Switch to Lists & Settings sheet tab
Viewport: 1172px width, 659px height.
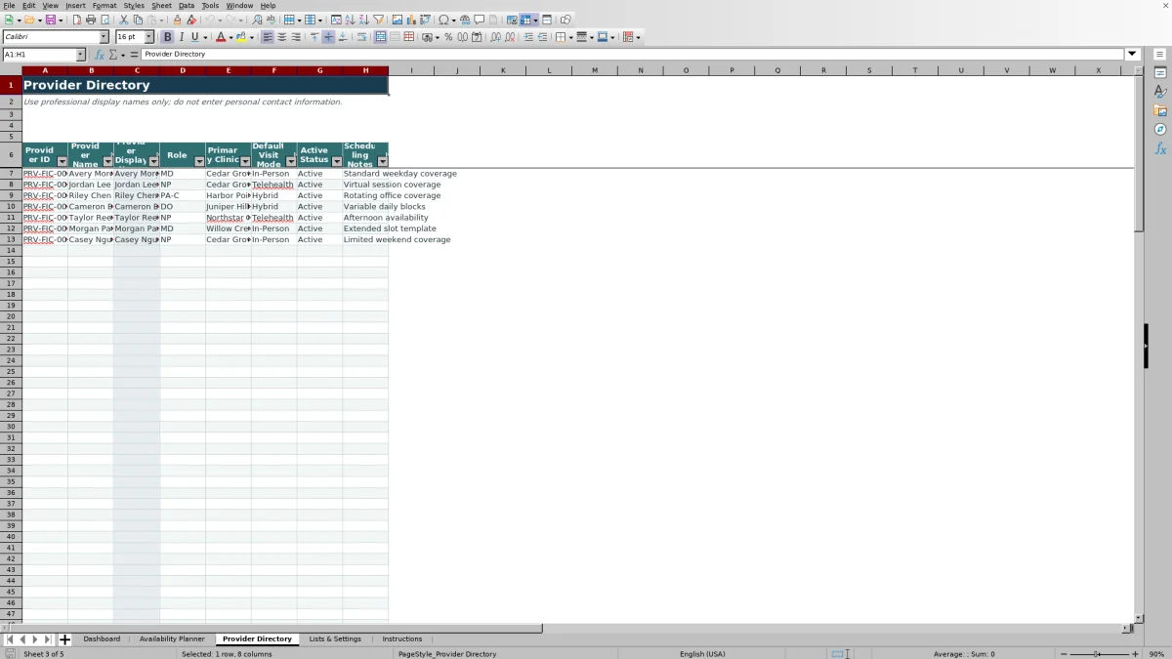click(x=335, y=639)
